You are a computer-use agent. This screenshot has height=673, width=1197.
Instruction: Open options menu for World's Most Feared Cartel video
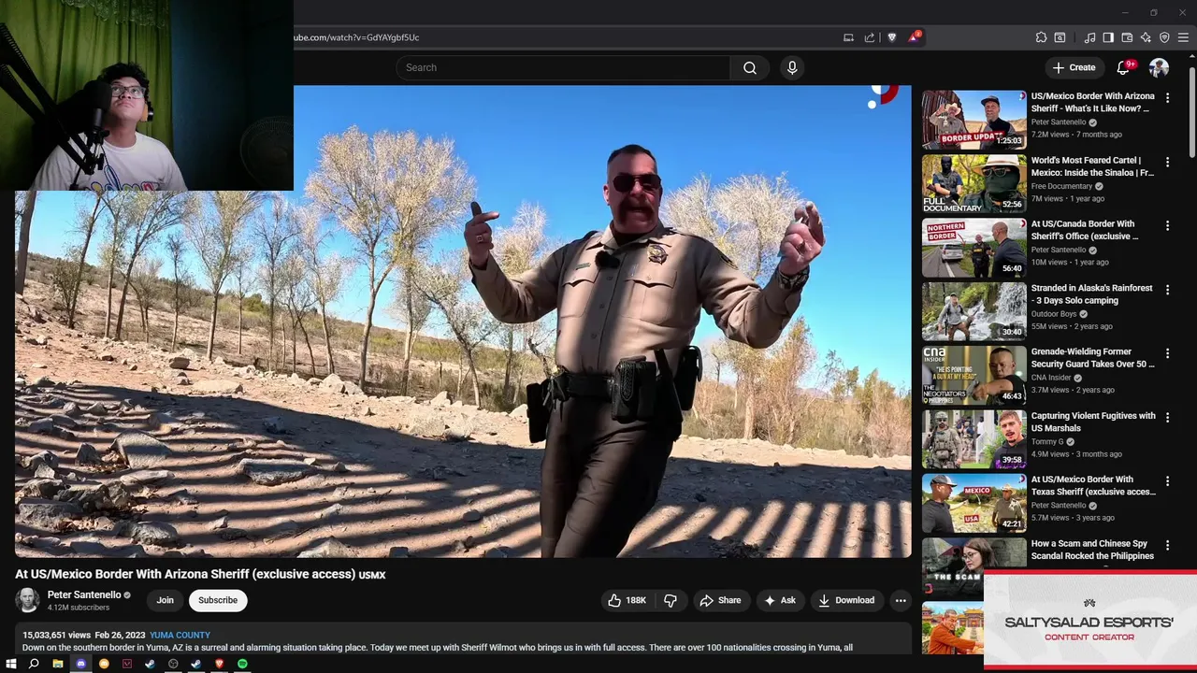tap(1167, 162)
